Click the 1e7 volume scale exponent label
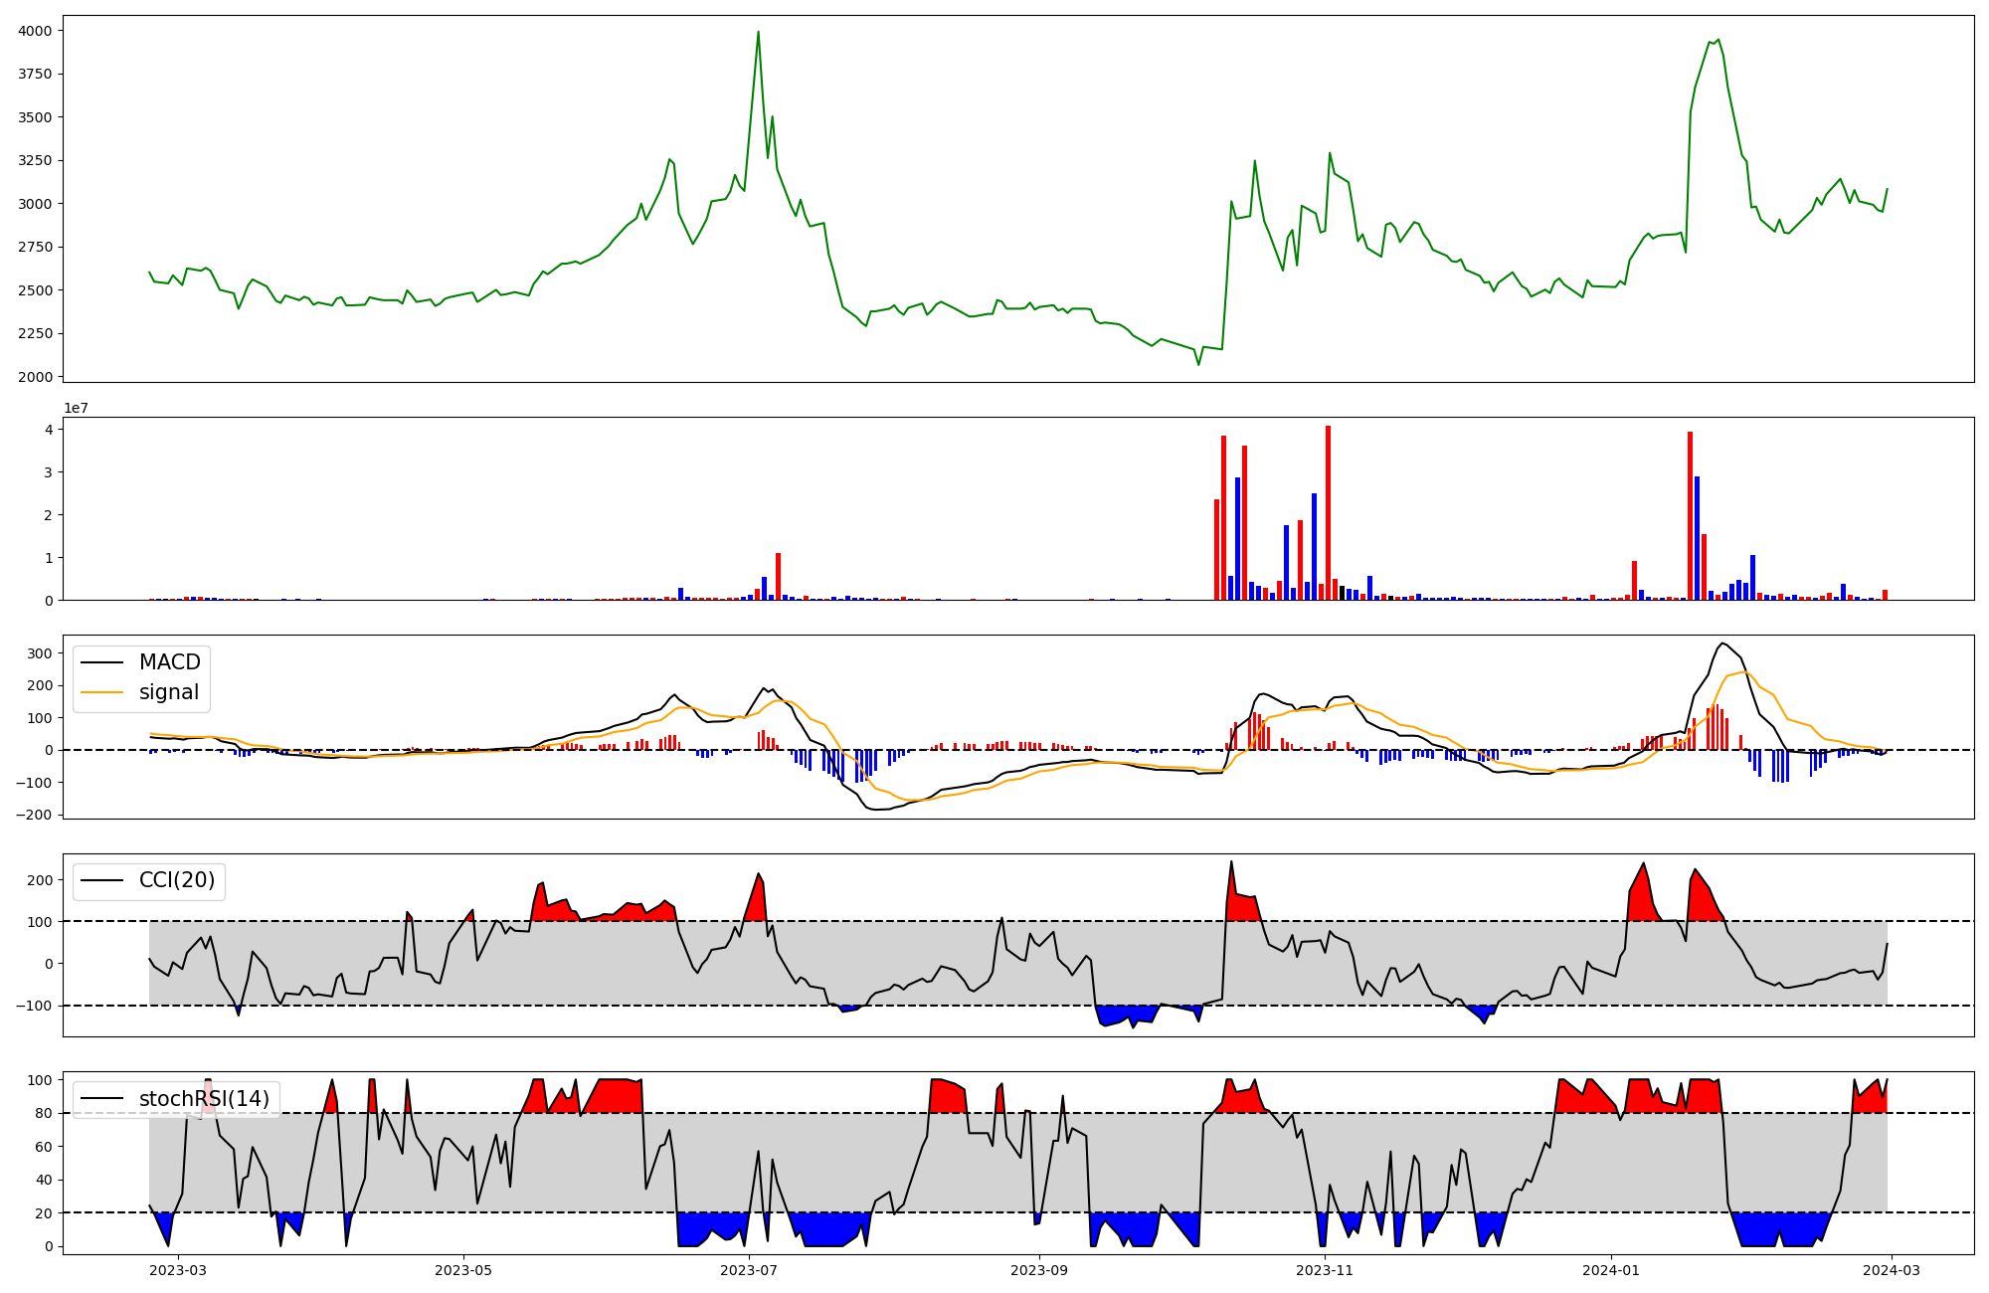1989x1293 pixels. coord(76,409)
